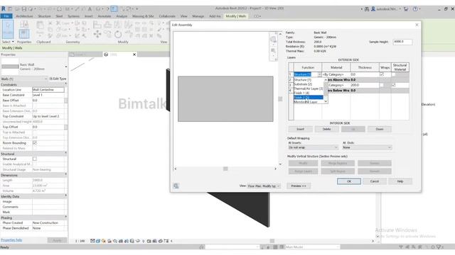Click preview scrollbar right arrow
Viewport: 455px width, 255px height.
click(x=275, y=169)
